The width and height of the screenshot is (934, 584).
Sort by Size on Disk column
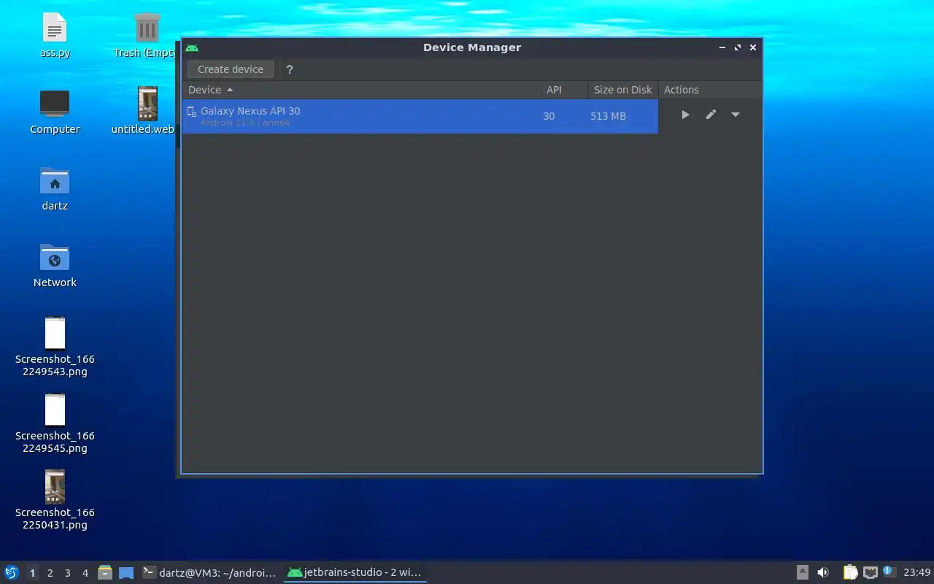click(x=623, y=90)
